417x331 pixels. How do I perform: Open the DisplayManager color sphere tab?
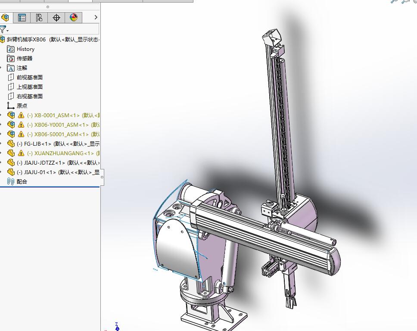(x=73, y=18)
